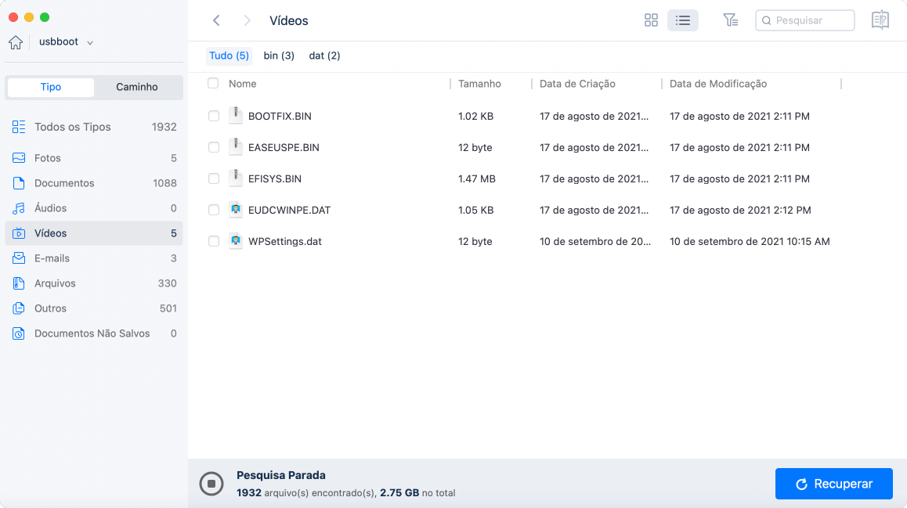The image size is (907, 508).
Task: Select the Tudo (5) filter tab
Action: (x=229, y=56)
